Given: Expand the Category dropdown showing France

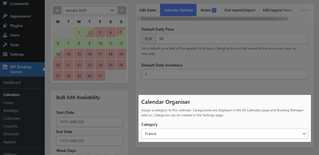Looking at the screenshot, I should click(225, 134).
